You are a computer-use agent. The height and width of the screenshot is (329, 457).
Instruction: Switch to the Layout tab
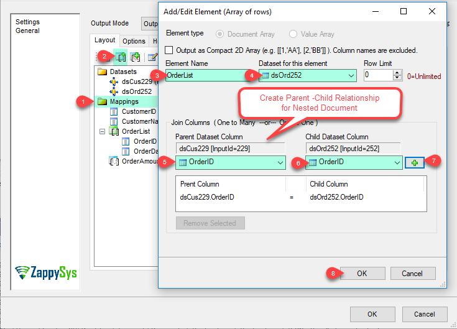point(104,40)
